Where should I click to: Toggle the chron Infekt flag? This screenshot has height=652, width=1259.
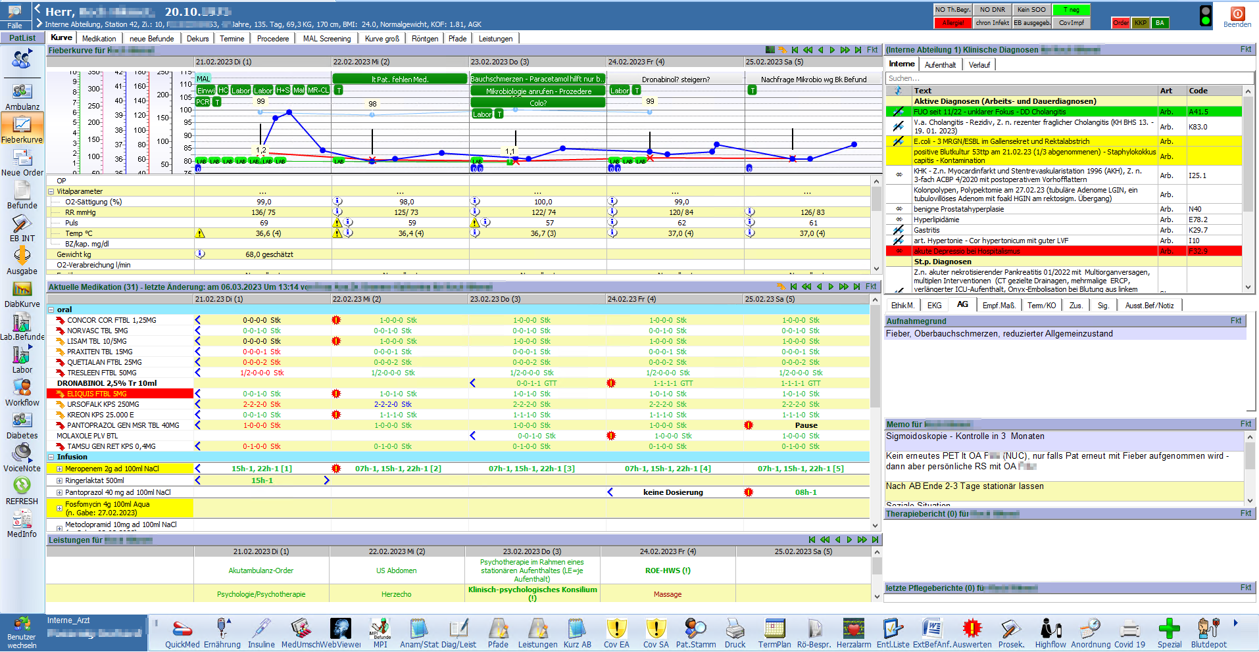992,23
